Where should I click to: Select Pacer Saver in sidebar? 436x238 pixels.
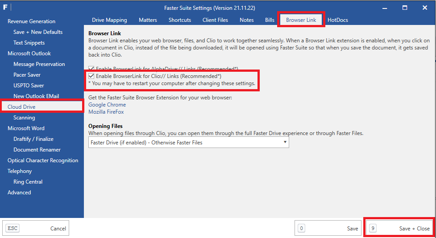pos(27,75)
